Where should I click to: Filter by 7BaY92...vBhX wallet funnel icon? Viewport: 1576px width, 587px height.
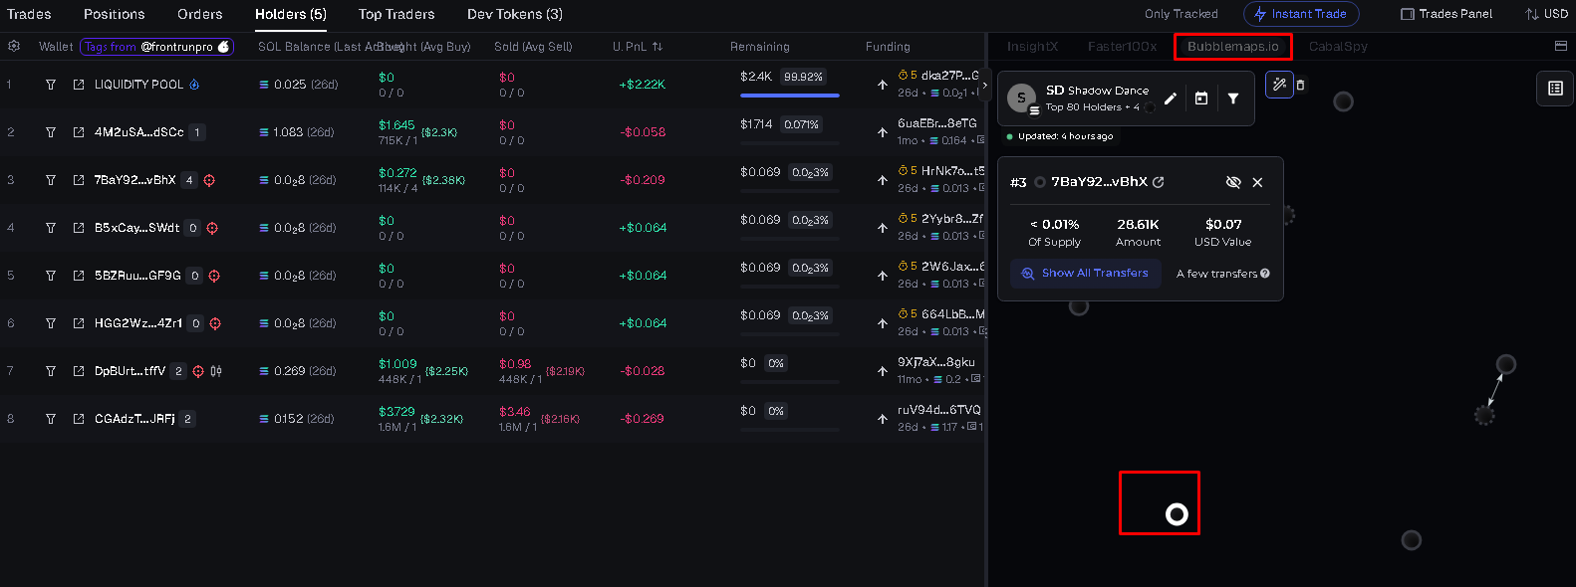coord(51,180)
